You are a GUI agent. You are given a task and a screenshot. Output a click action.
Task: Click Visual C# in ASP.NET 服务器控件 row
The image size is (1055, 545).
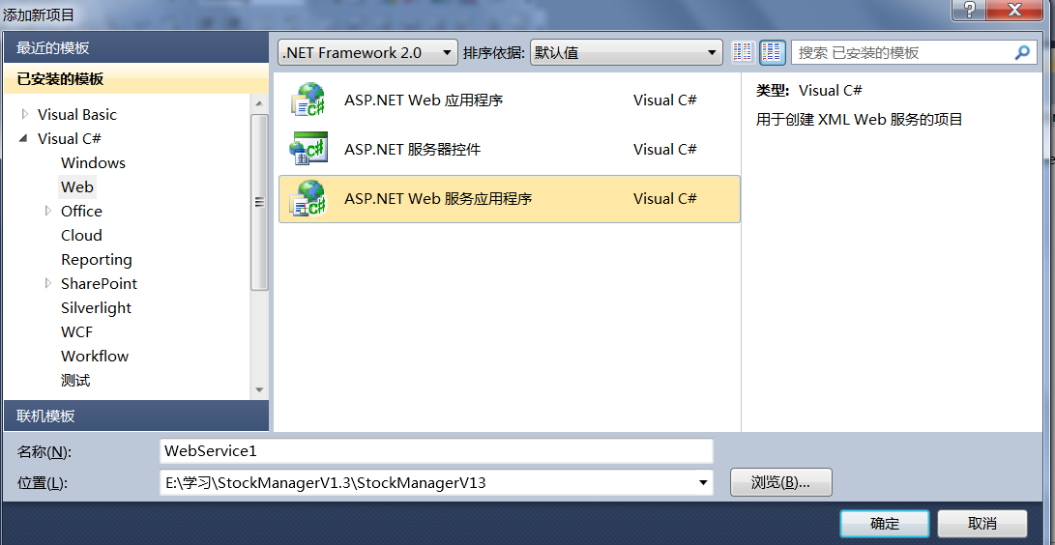coord(664,149)
